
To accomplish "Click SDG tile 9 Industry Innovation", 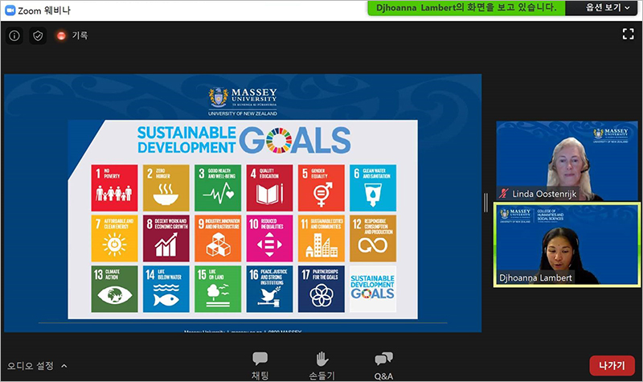I will 218,238.
